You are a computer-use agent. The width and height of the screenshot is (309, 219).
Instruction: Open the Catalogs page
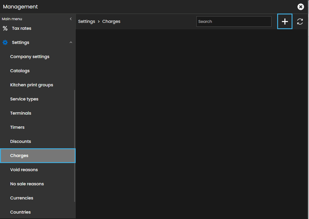20,71
